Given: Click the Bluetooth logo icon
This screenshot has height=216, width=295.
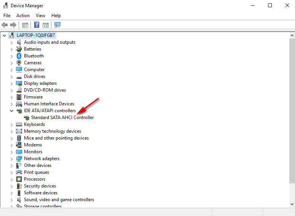Looking at the screenshot, I should (x=19, y=56).
